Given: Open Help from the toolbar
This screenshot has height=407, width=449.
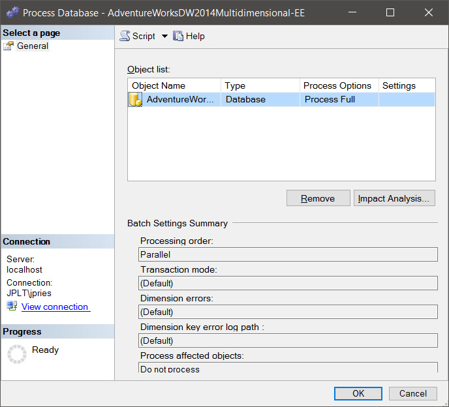Looking at the screenshot, I should (x=189, y=37).
